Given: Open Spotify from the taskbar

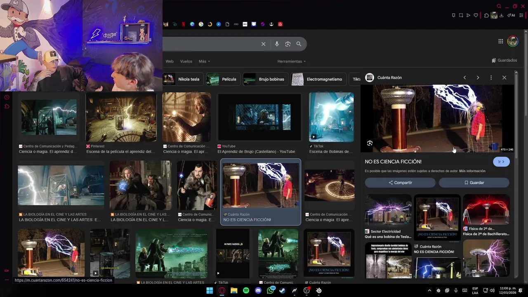Looking at the screenshot, I should (x=246, y=290).
